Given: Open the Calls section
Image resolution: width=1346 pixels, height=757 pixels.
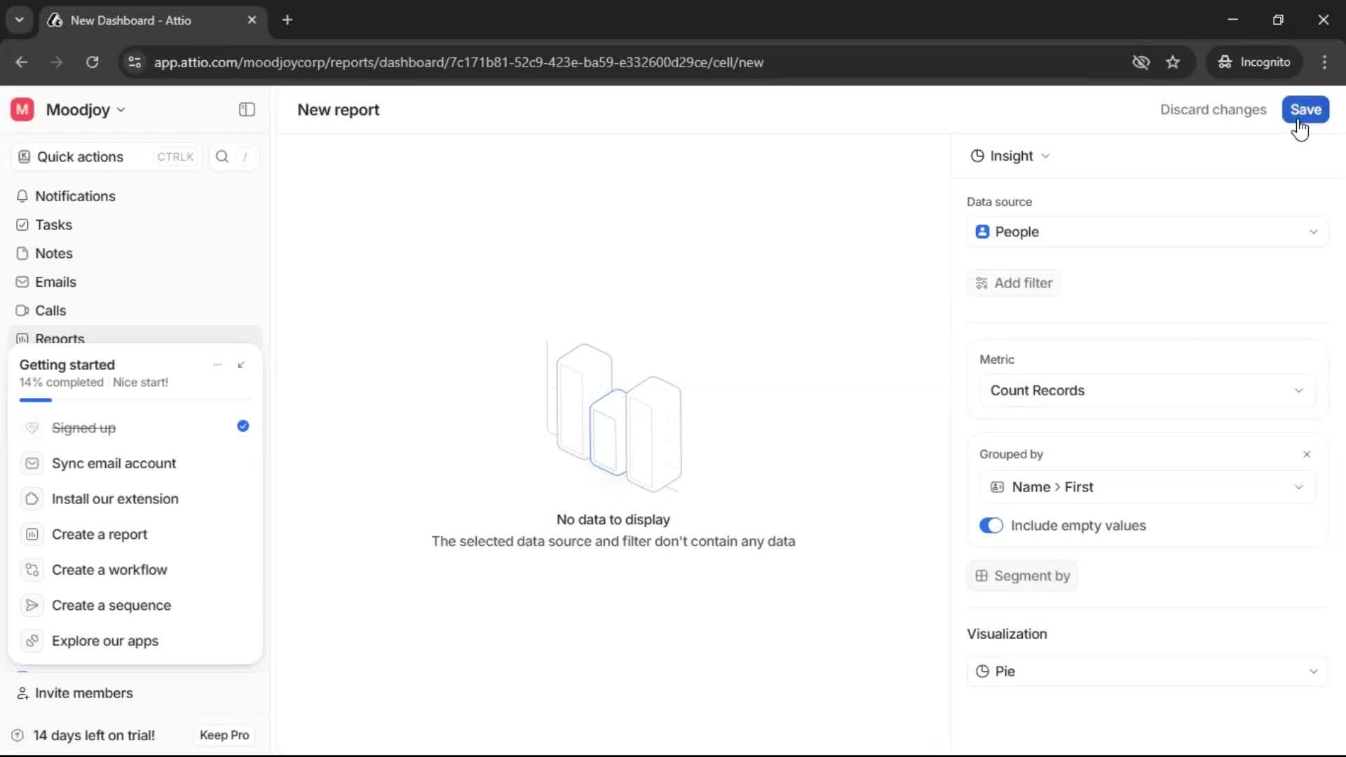Looking at the screenshot, I should click(50, 310).
